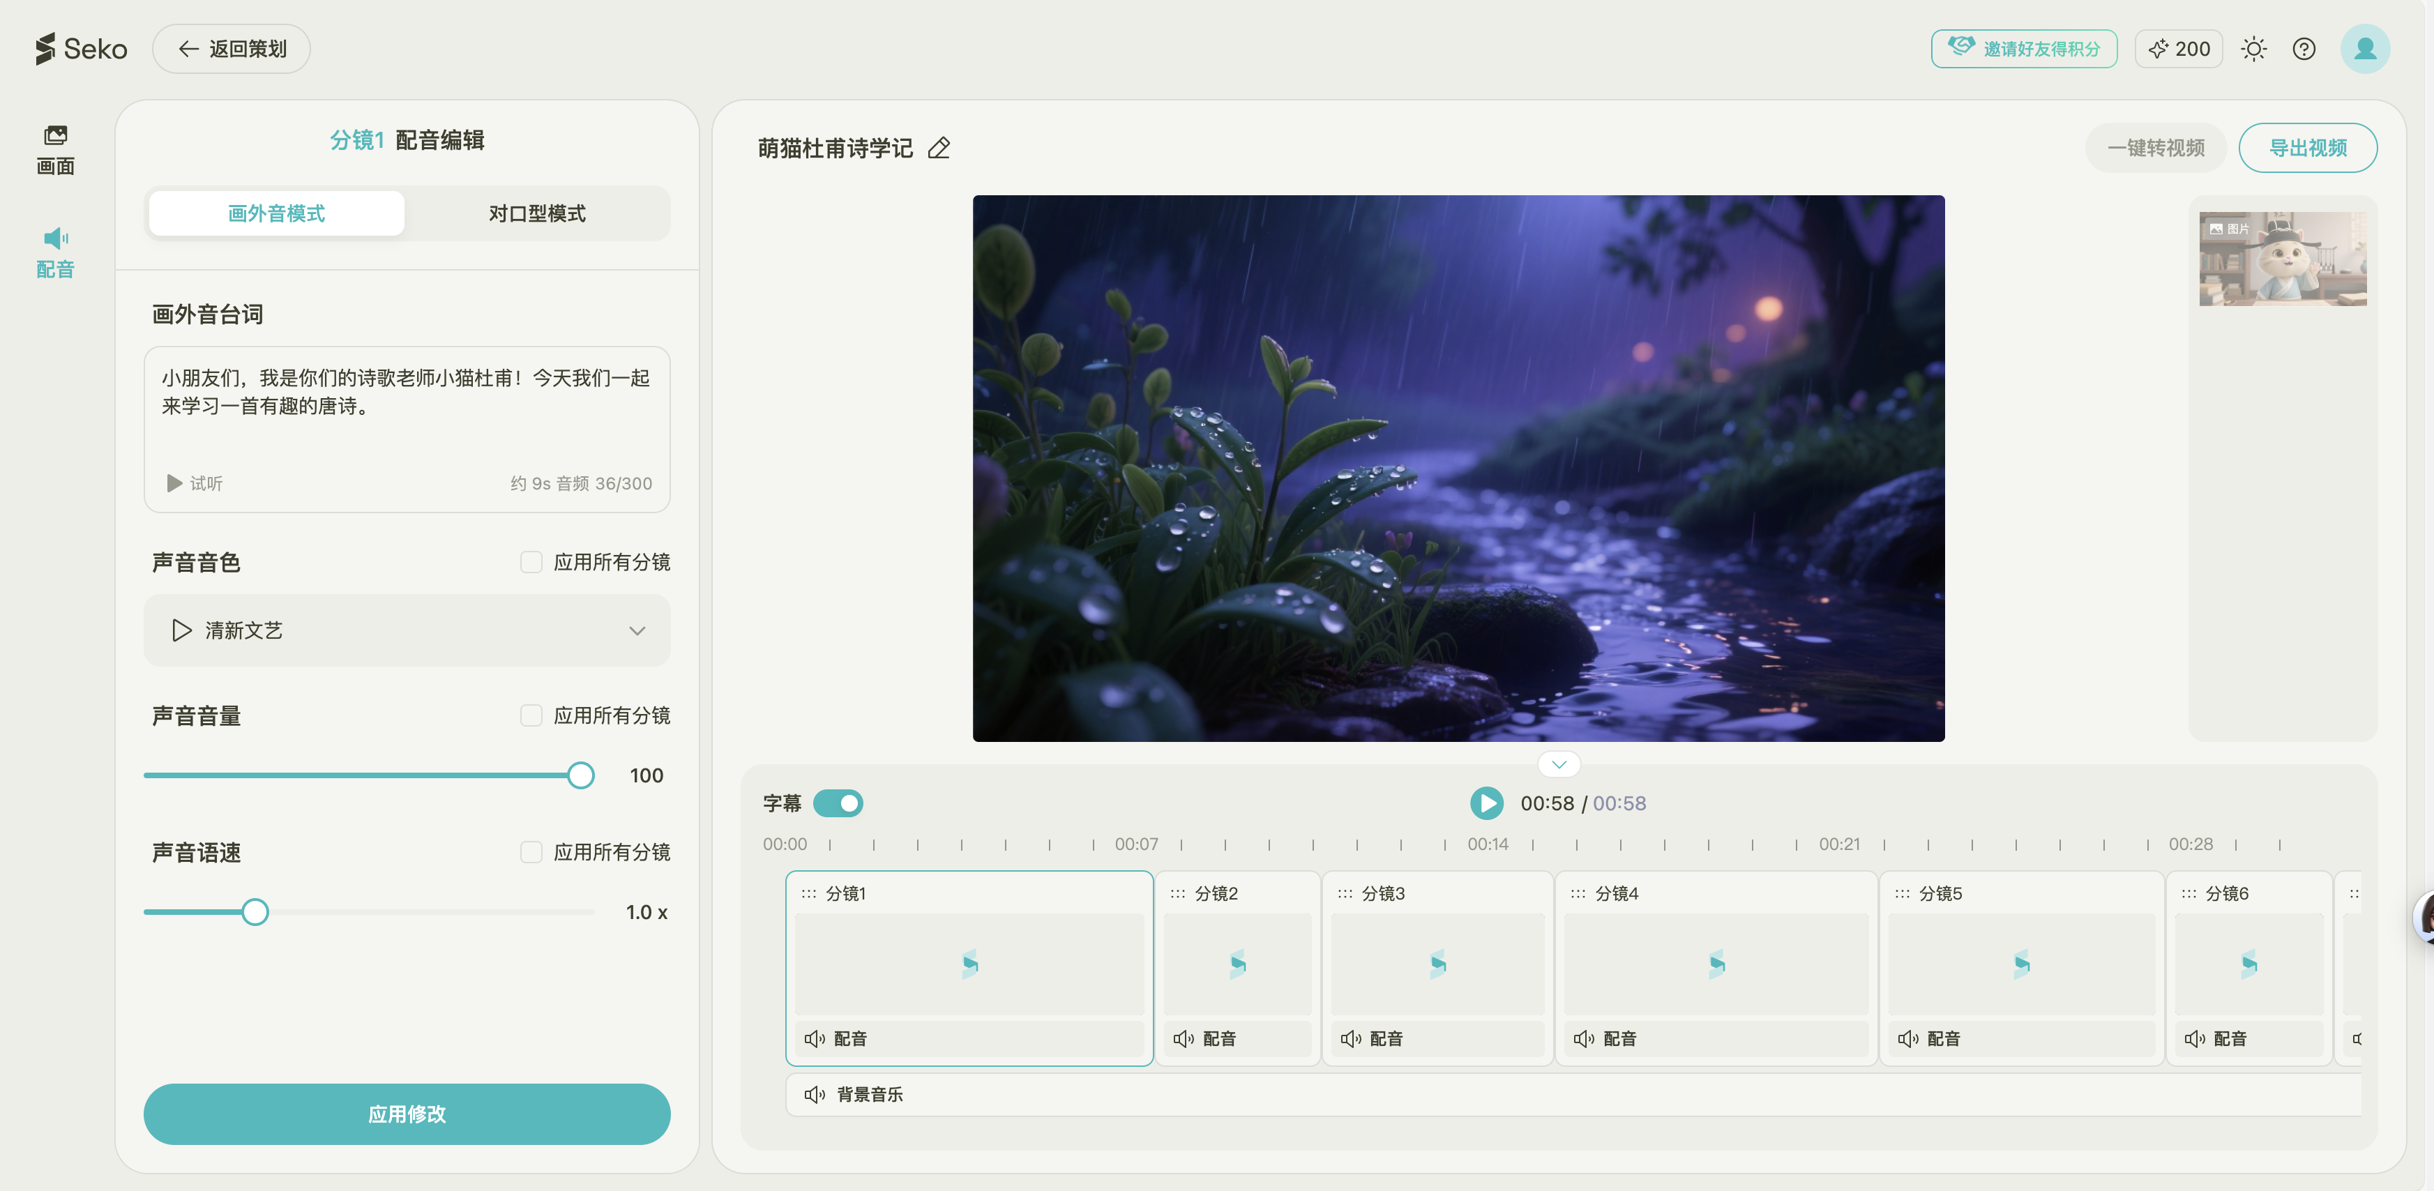Click the 分镜4 drag handle dots

coord(1578,893)
